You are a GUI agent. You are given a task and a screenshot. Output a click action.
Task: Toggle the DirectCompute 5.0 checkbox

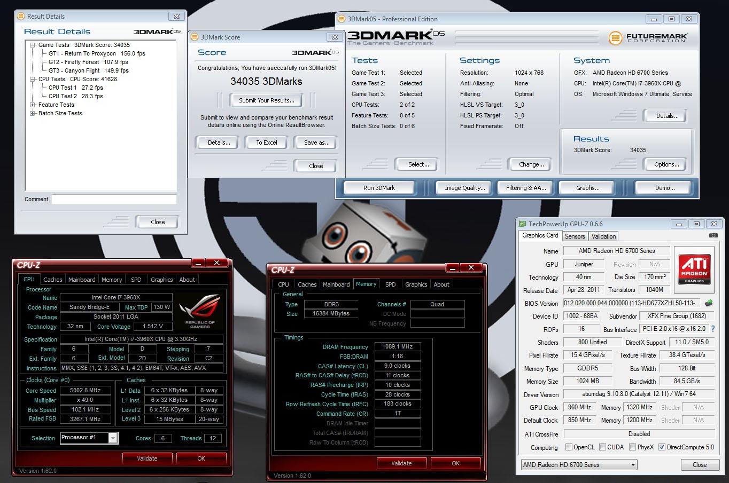662,447
